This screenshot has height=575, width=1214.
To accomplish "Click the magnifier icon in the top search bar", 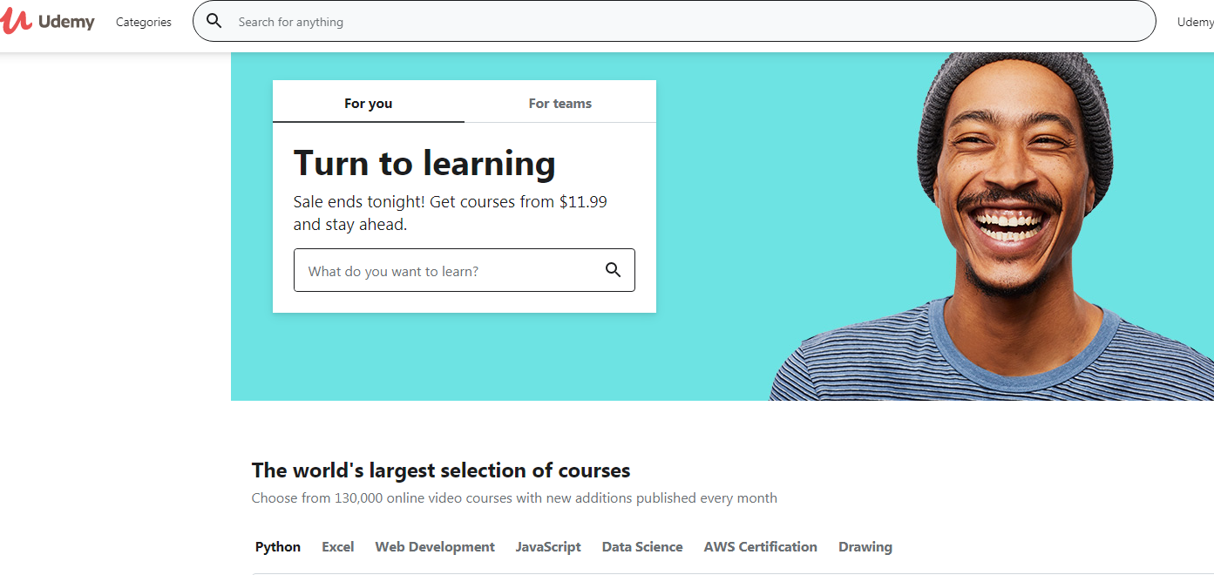I will pyautogui.click(x=214, y=22).
